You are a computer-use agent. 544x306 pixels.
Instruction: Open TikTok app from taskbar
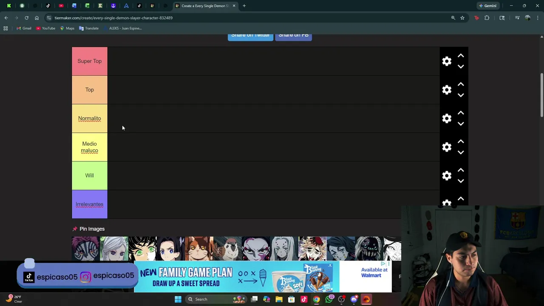[304, 299]
